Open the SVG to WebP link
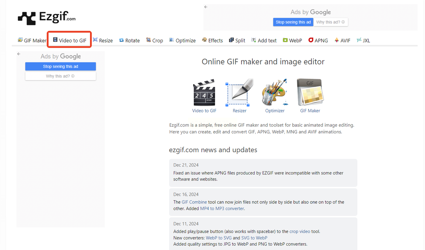Image resolution: width=425 pixels, height=250 pixels. tap(254, 238)
